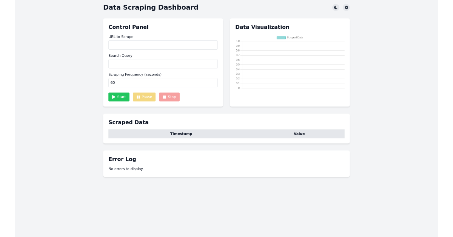Focus the URL to Scrape input field
Image resolution: width=453 pixels, height=237 pixels.
(x=163, y=45)
